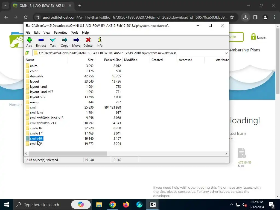The width and height of the screenshot is (280, 210).
Task: Click the red Delete icon
Action: [x=88, y=40]
